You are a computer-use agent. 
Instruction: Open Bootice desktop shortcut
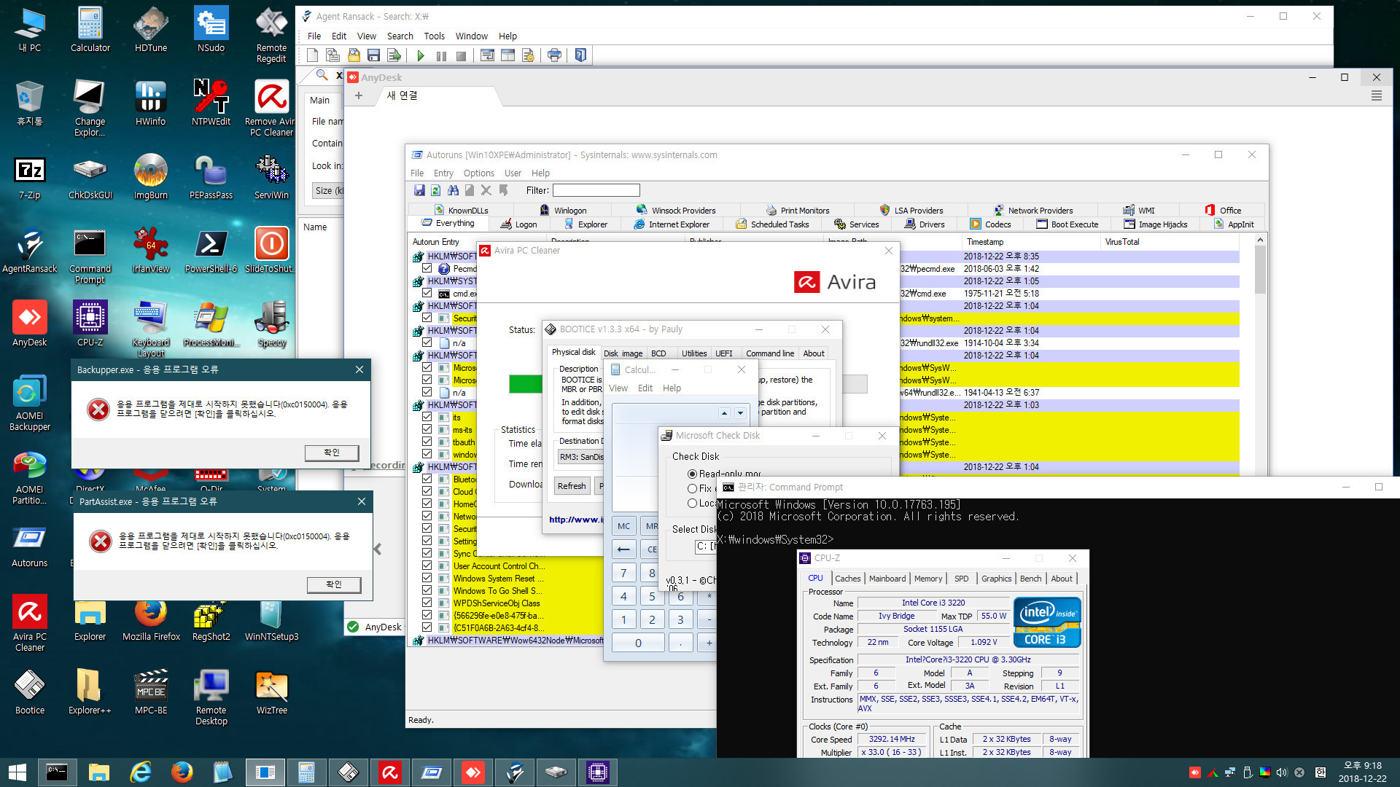click(x=30, y=692)
